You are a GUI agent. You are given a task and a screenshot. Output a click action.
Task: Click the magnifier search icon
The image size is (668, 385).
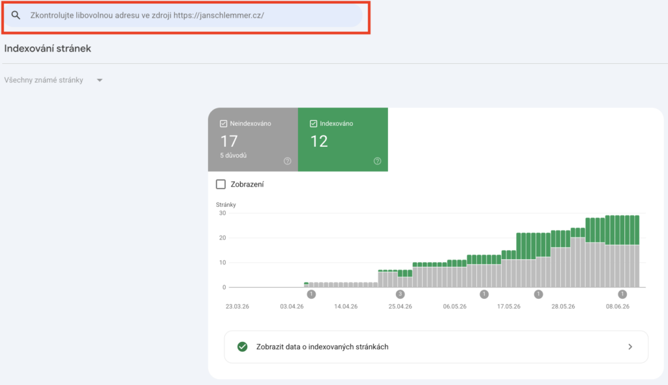(x=16, y=16)
